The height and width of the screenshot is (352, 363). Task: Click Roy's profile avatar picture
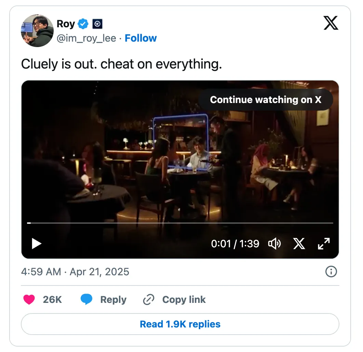click(37, 31)
